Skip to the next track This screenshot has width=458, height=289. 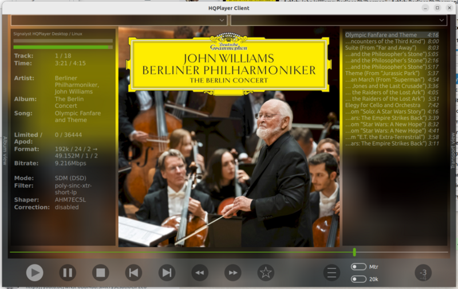[167, 273]
